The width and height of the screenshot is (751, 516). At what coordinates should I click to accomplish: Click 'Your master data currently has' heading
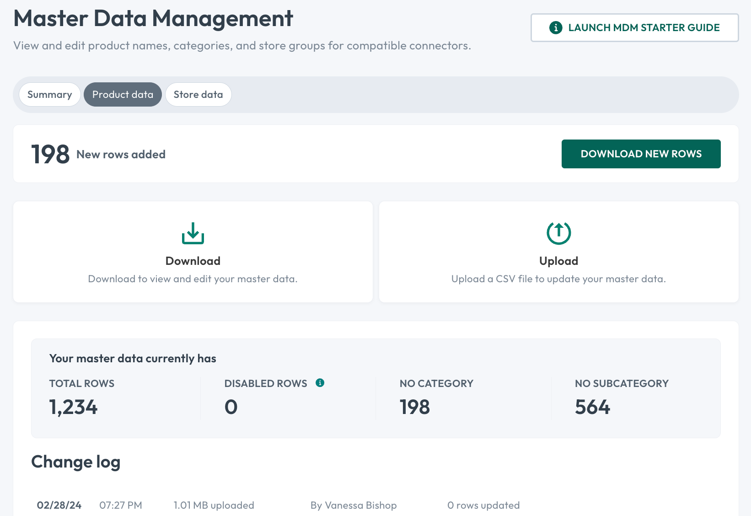point(133,359)
